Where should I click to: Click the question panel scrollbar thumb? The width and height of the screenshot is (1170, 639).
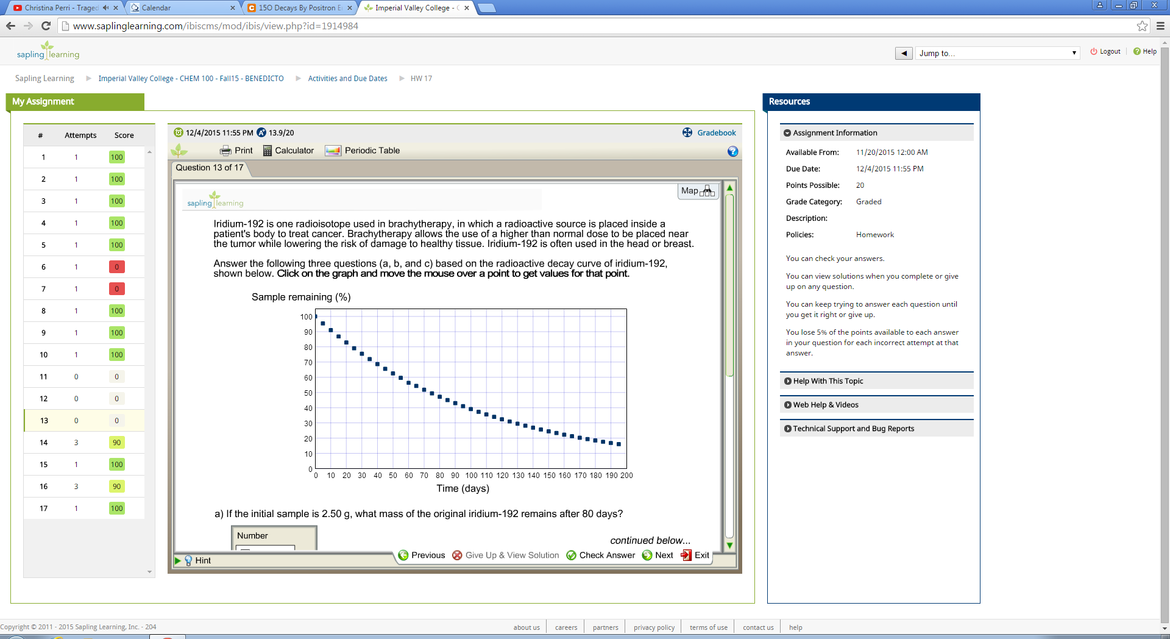[729, 285]
